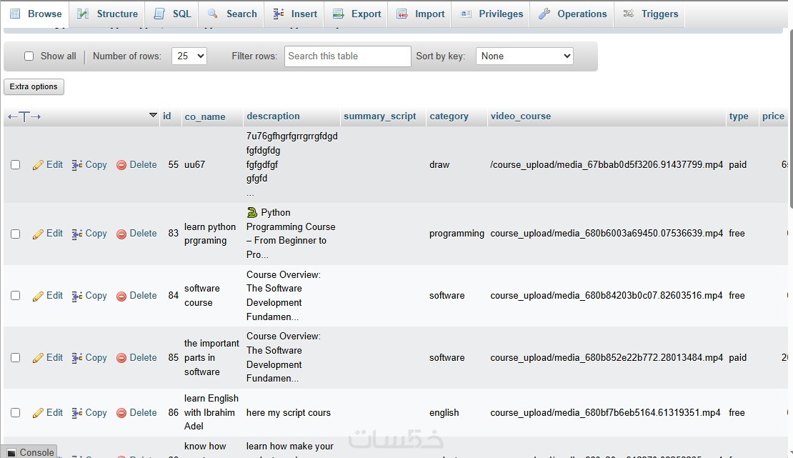Sort by the summary_script column header
The image size is (793, 458).
(380, 116)
